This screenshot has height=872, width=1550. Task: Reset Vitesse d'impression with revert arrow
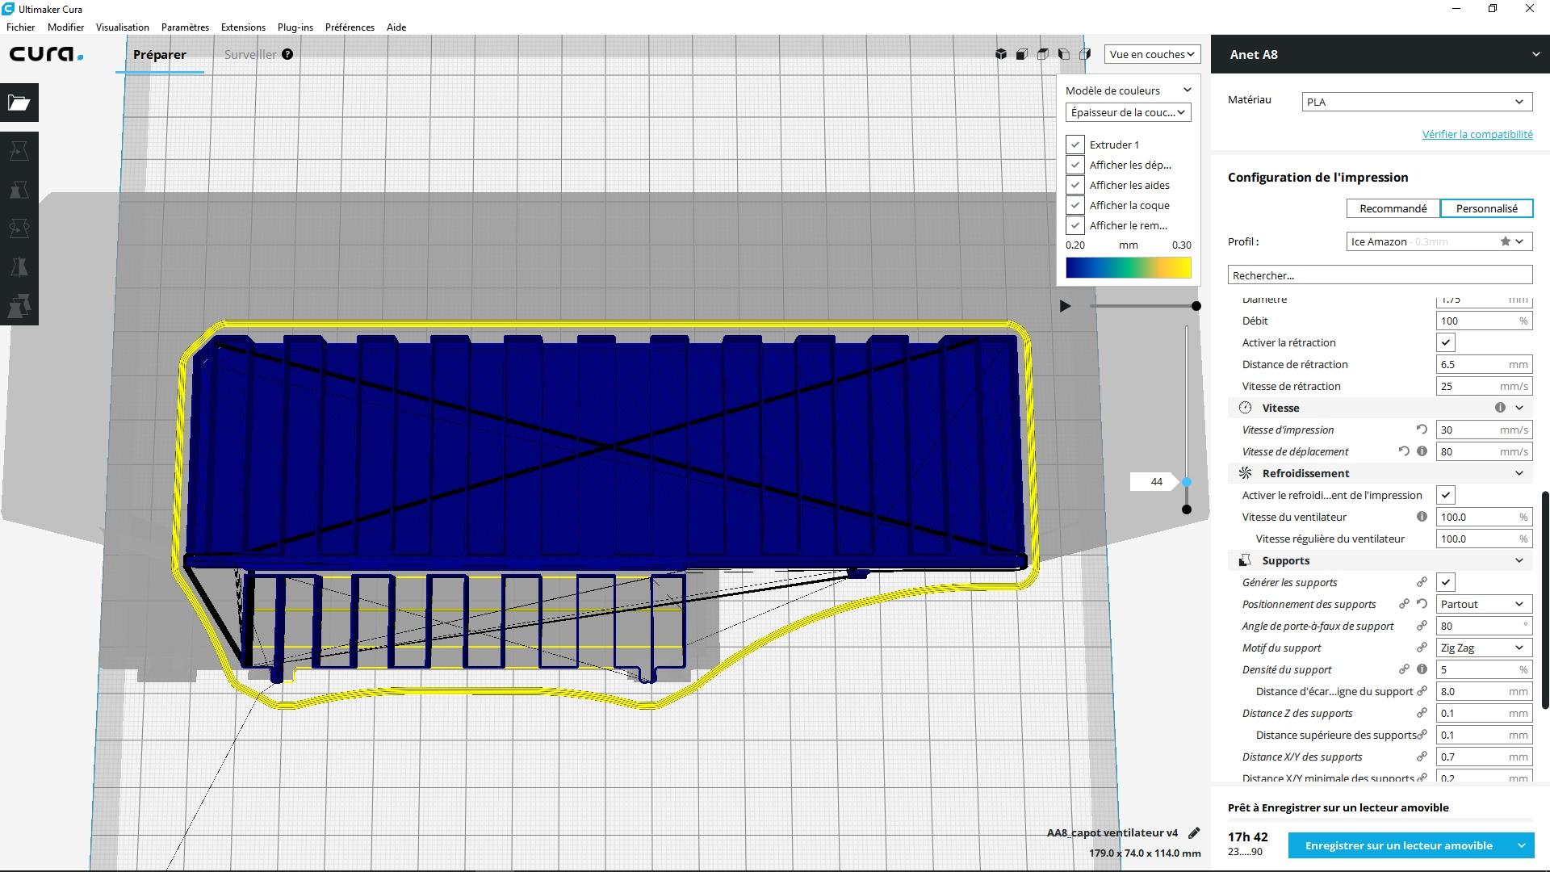pos(1422,430)
